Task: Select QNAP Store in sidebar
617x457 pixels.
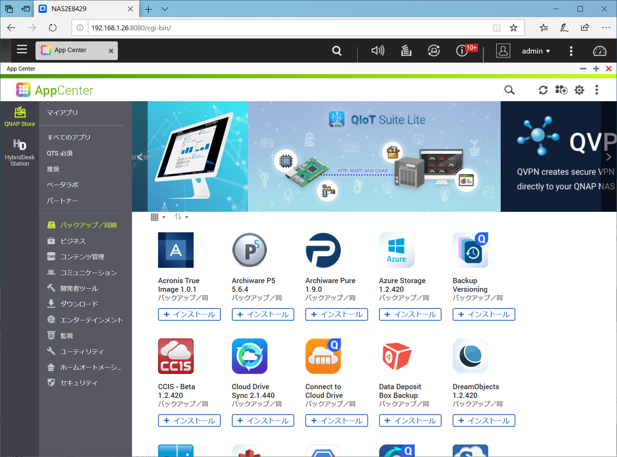Action: [x=20, y=117]
